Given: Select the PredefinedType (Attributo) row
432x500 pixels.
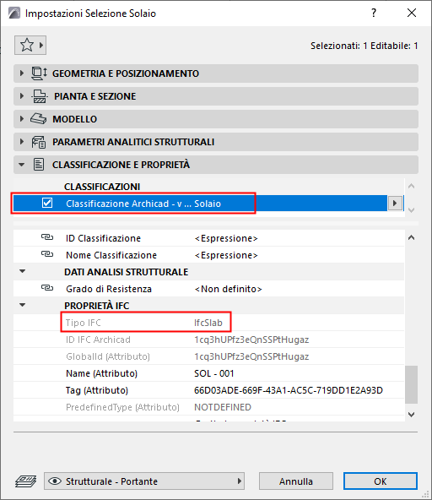Looking at the screenshot, I should [x=208, y=407].
